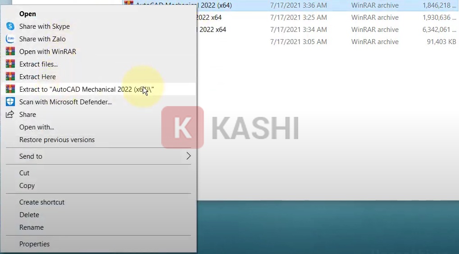Open Properties from the context menu
This screenshot has height=254, width=459.
[34, 244]
